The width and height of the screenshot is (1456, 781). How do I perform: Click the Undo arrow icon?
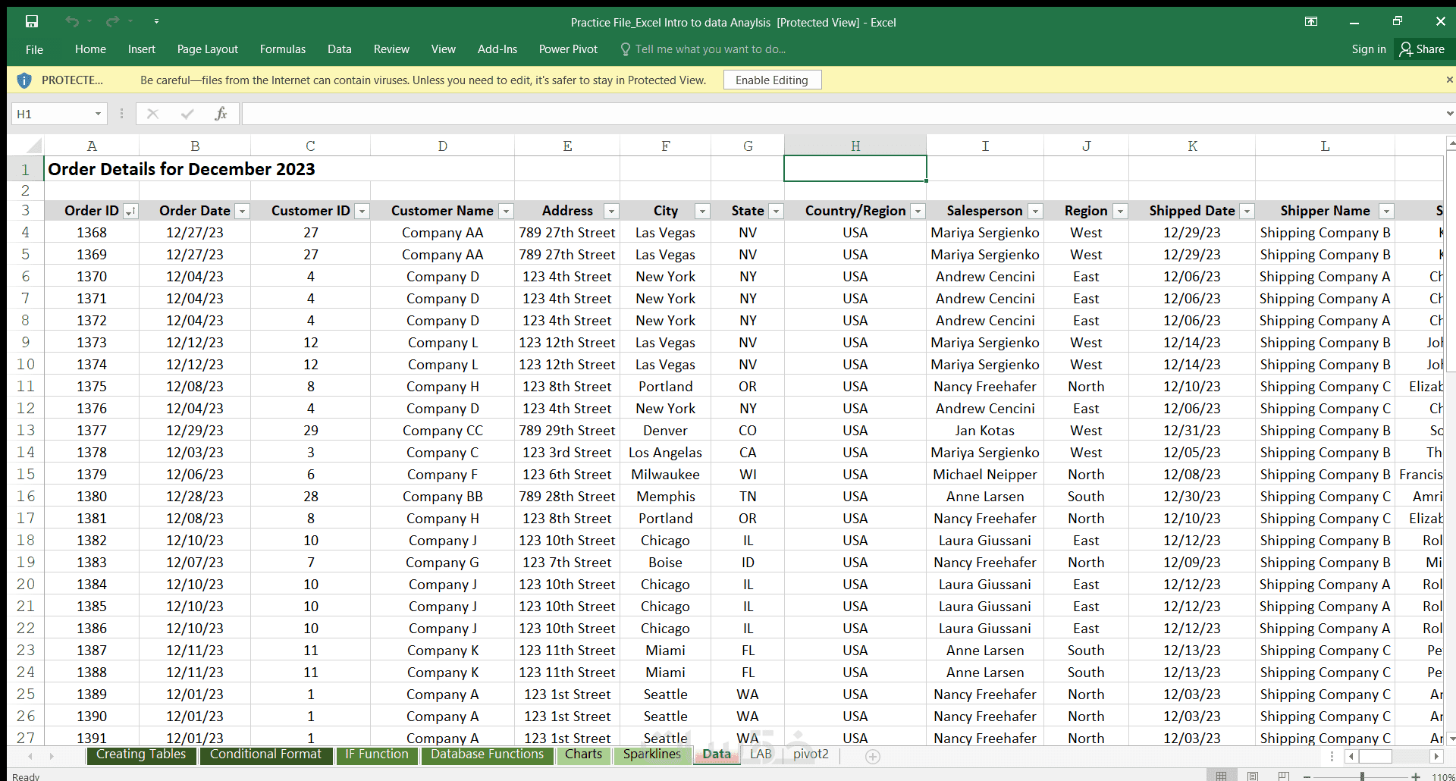pos(72,21)
